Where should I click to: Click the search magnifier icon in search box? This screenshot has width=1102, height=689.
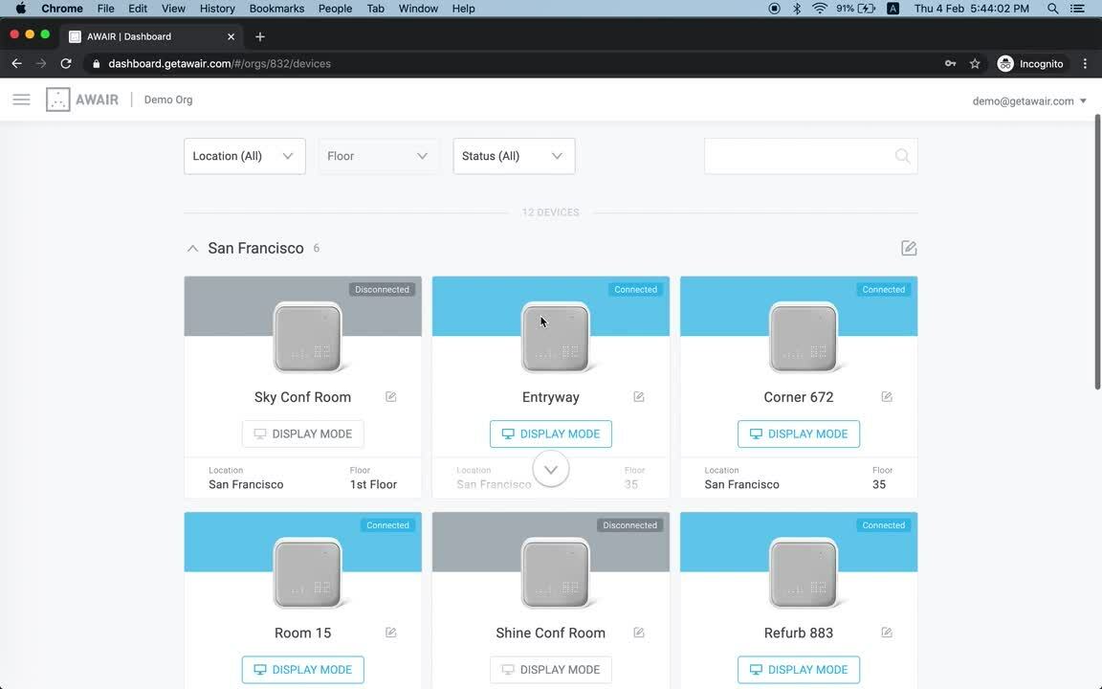902,156
